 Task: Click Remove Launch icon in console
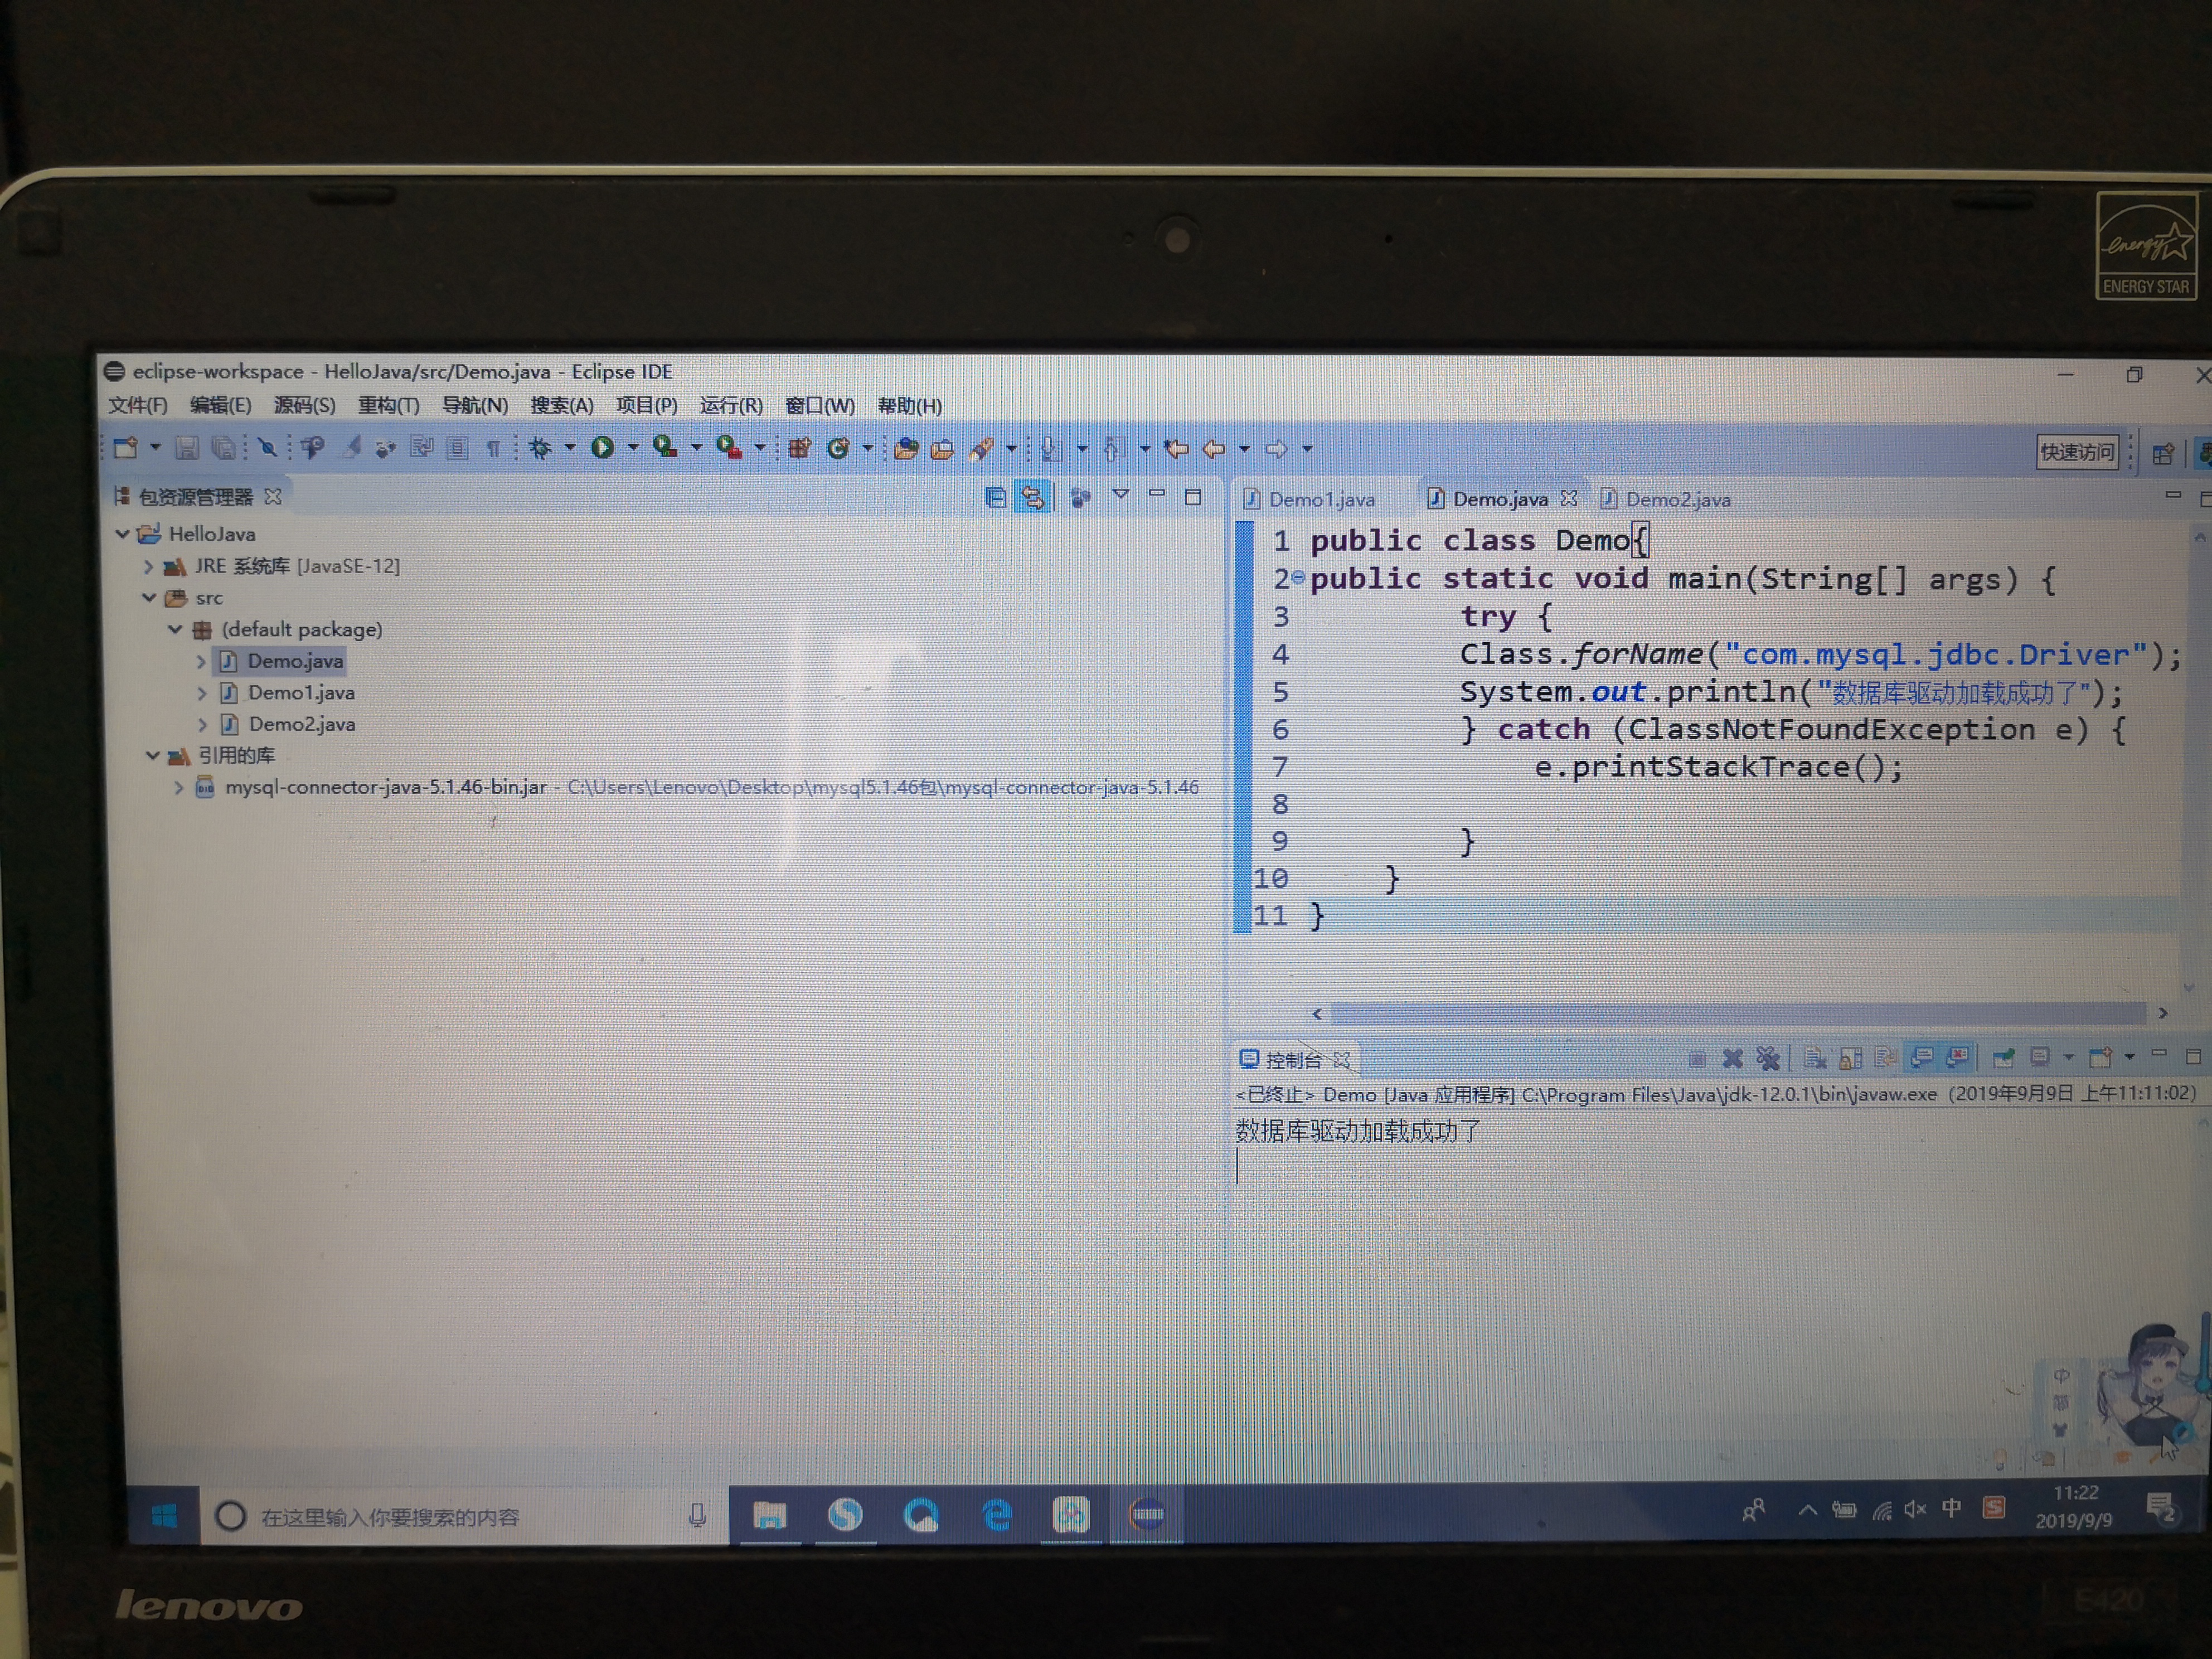coord(1732,1058)
